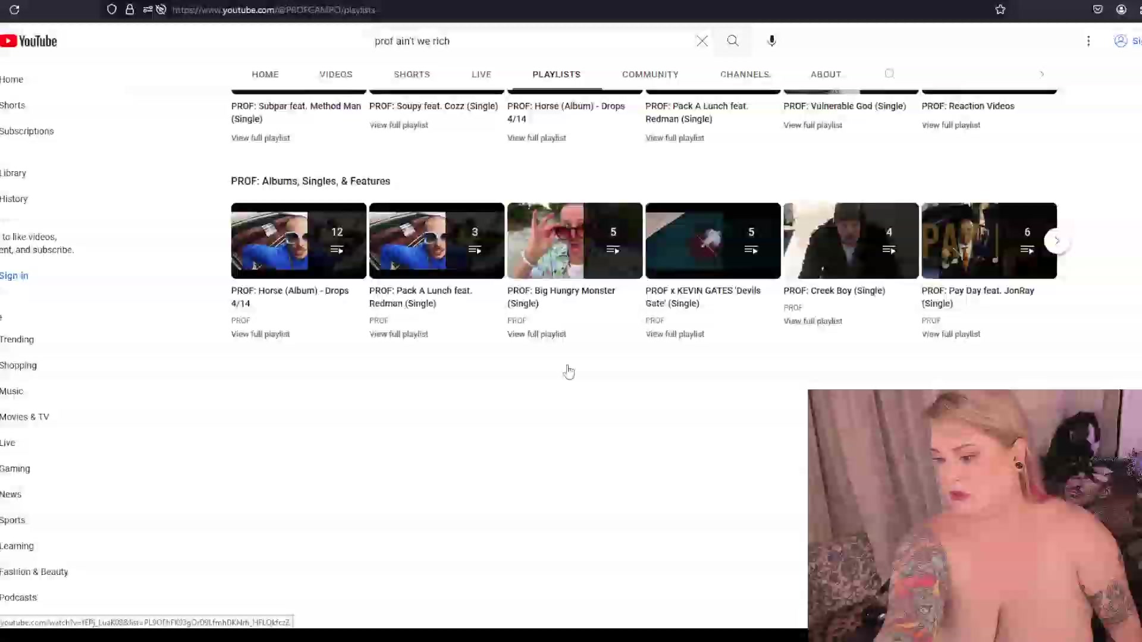Click PROF channel name under Creek Boy
Viewport: 1142px width, 642px height.
click(x=793, y=307)
